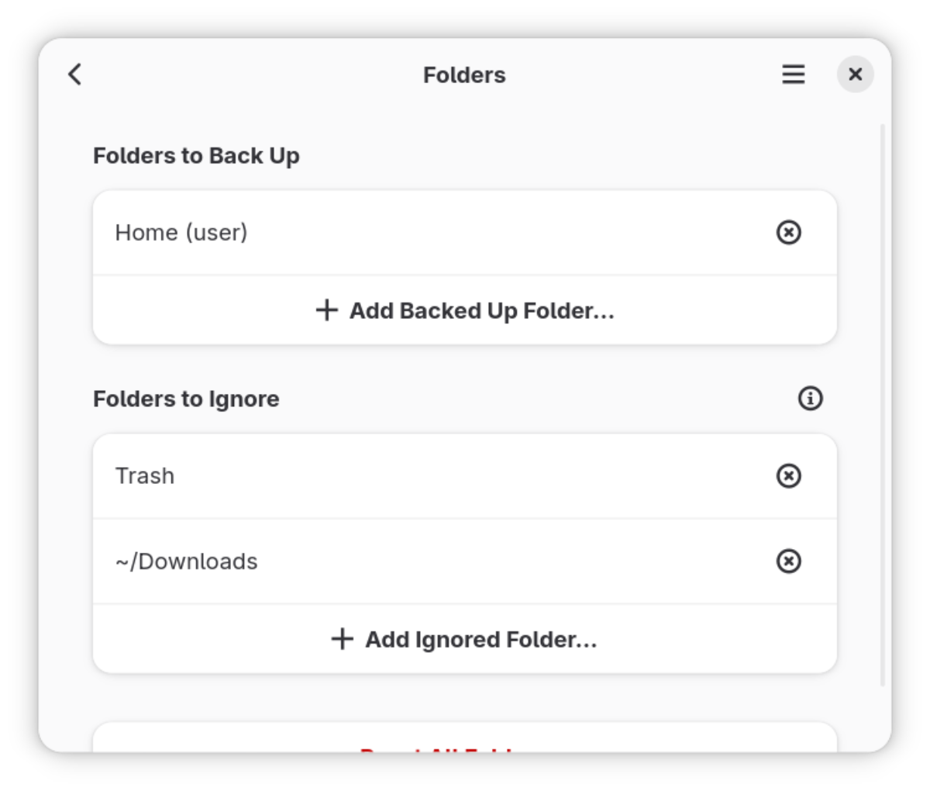Click plus icon beside Add Backed Up Folder
The image size is (930, 791).
(x=327, y=310)
